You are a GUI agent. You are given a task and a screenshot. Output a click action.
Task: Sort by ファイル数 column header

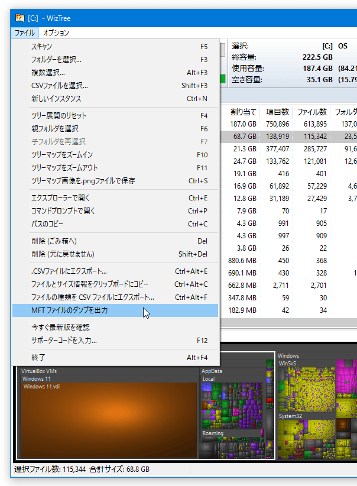pos(311,112)
